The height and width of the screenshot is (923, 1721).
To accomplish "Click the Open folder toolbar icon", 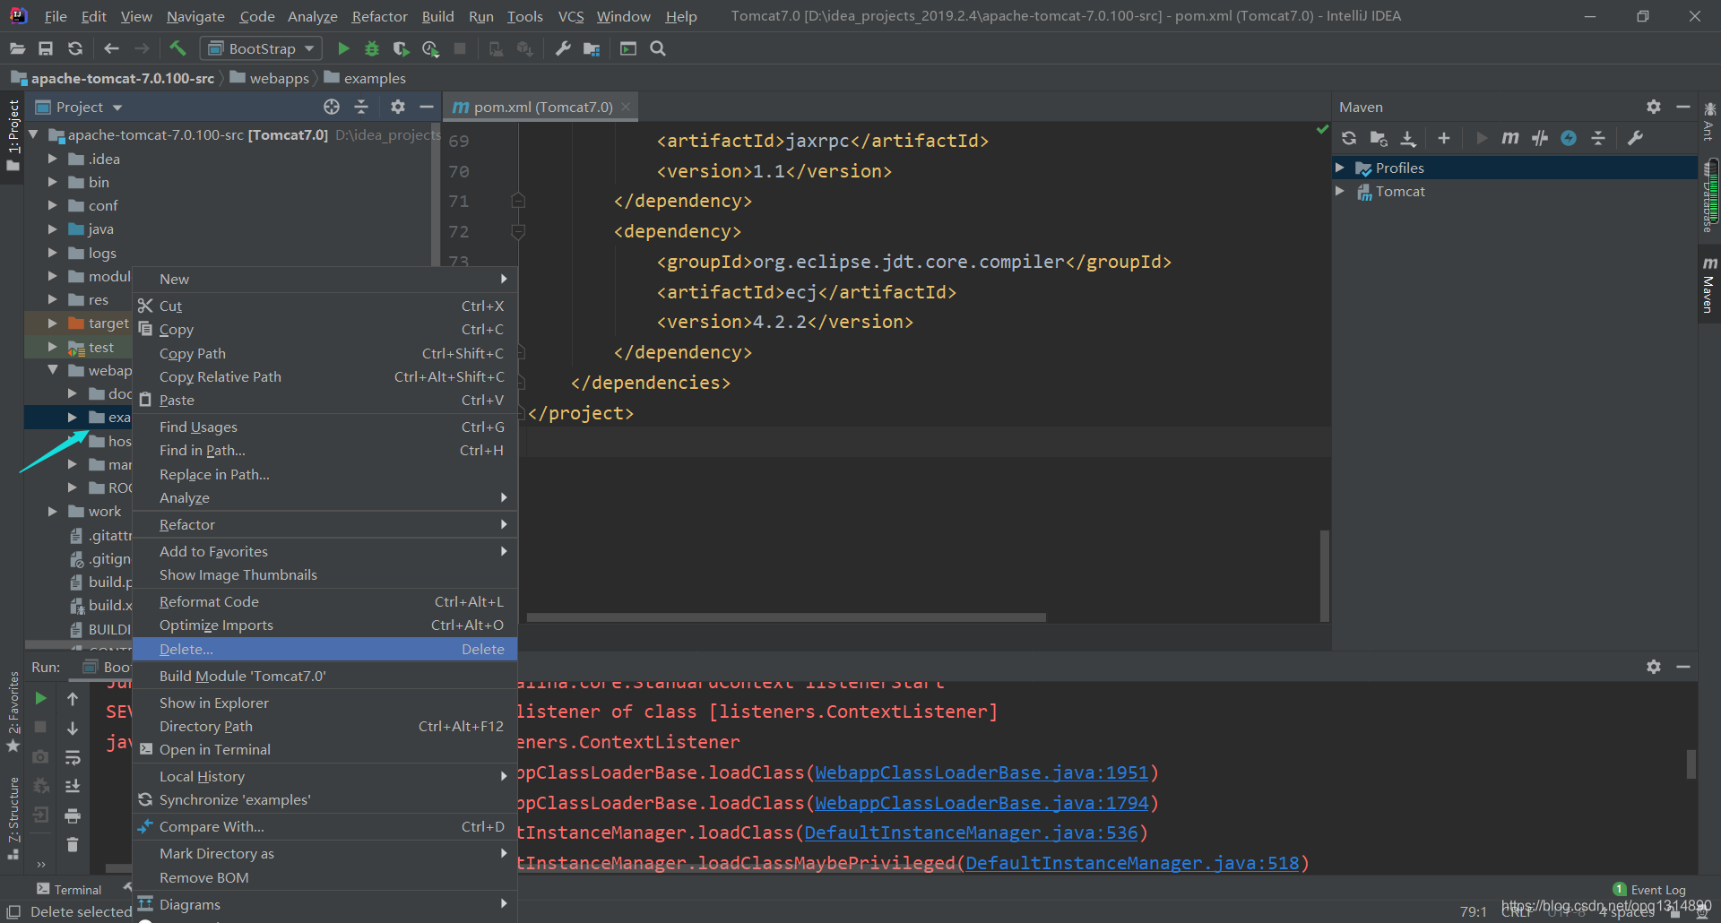I will click(x=17, y=48).
